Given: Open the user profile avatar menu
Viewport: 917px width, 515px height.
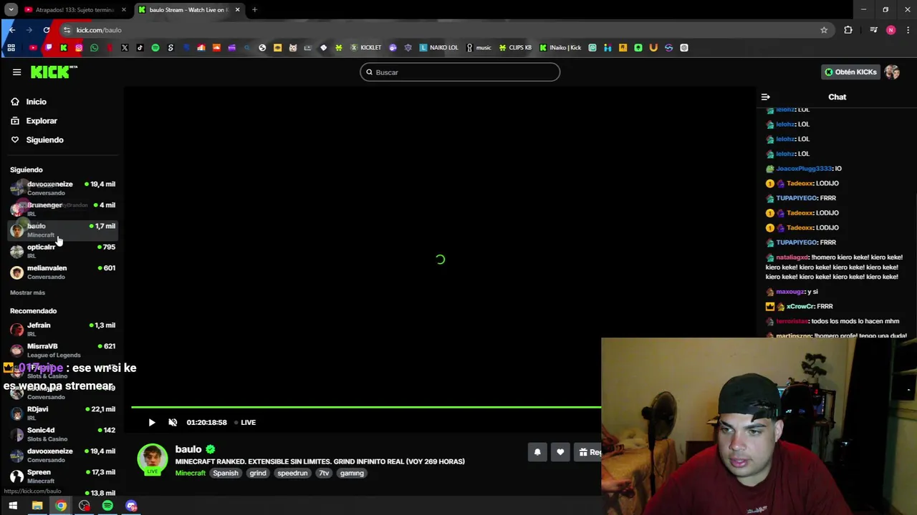Looking at the screenshot, I should [x=892, y=72].
